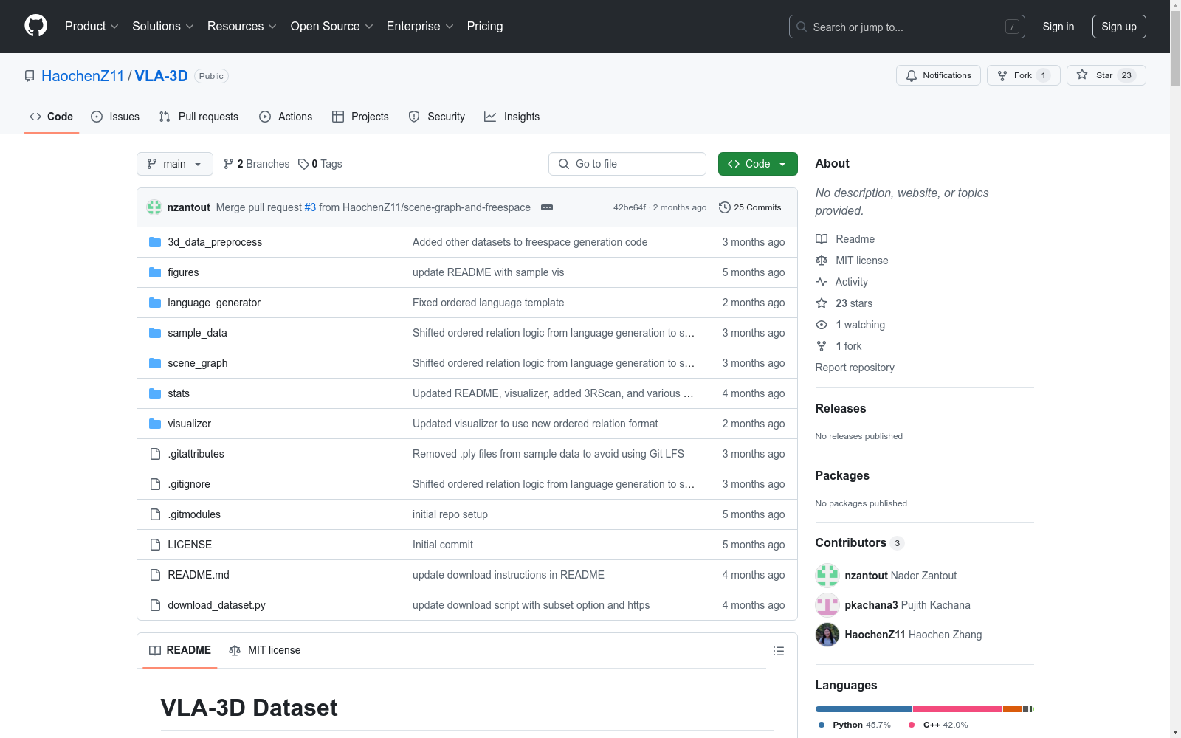Open the Security tab
1181x738 pixels.
point(437,117)
